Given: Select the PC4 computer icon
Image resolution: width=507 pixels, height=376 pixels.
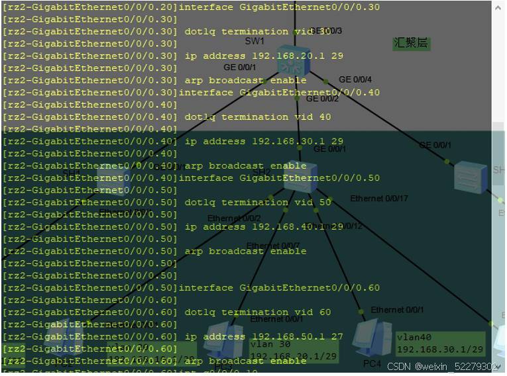Looking at the screenshot, I should (x=372, y=338).
